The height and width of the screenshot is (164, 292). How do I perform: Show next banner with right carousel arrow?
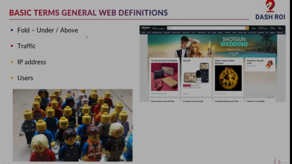(x=274, y=46)
